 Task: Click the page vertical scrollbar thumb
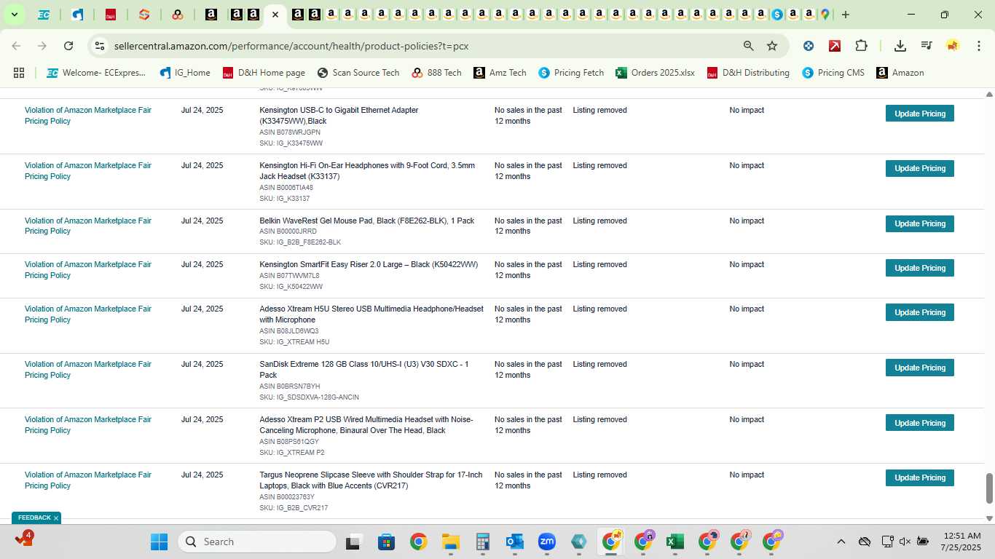pos(989,488)
